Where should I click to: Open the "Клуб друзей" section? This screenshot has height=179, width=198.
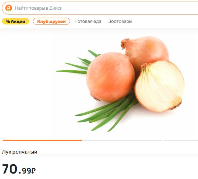pyautogui.click(x=51, y=21)
